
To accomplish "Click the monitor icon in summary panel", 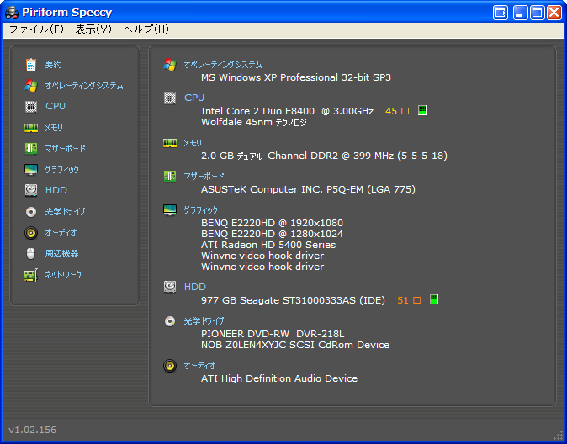I will (x=170, y=209).
